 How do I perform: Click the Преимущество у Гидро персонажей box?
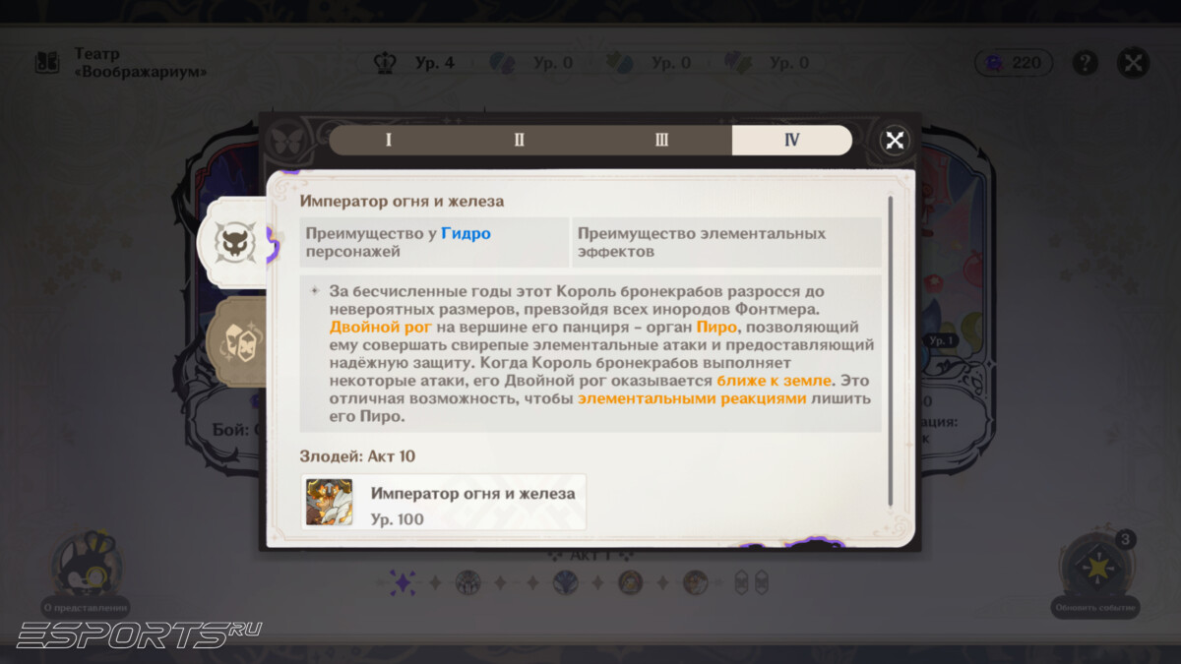[434, 243]
